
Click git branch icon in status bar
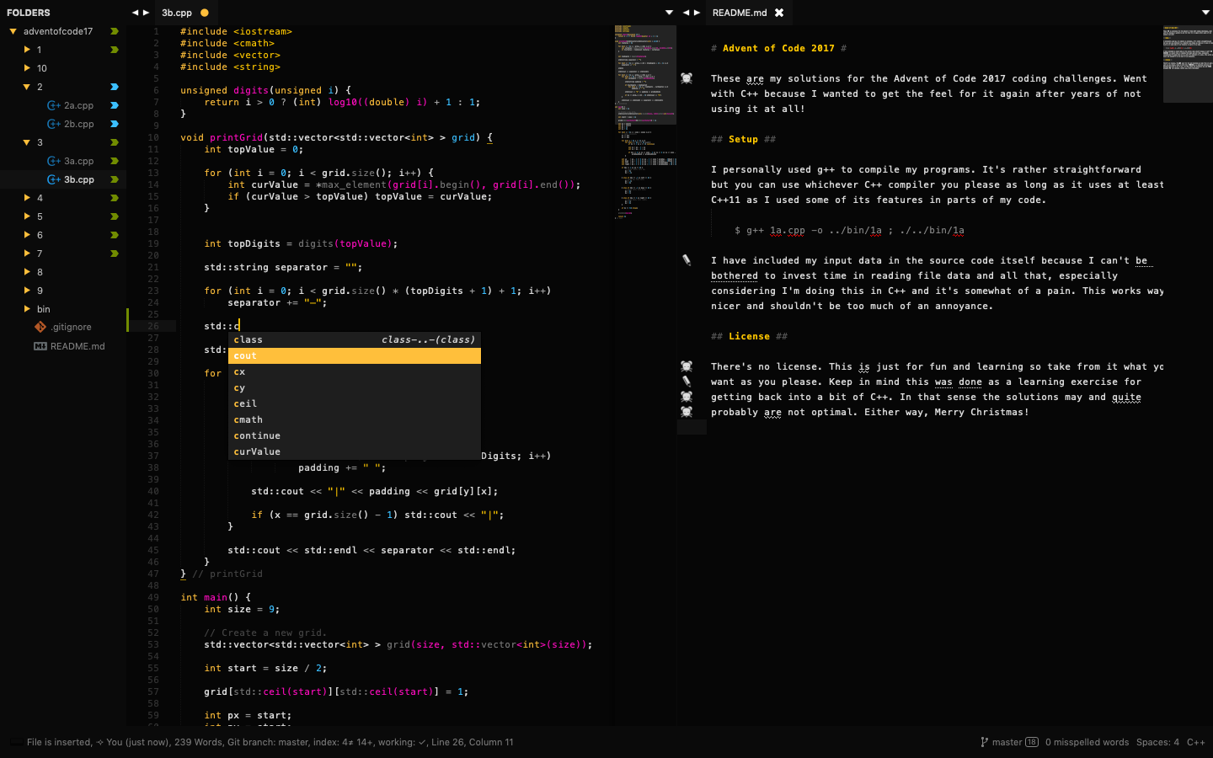pyautogui.click(x=984, y=742)
